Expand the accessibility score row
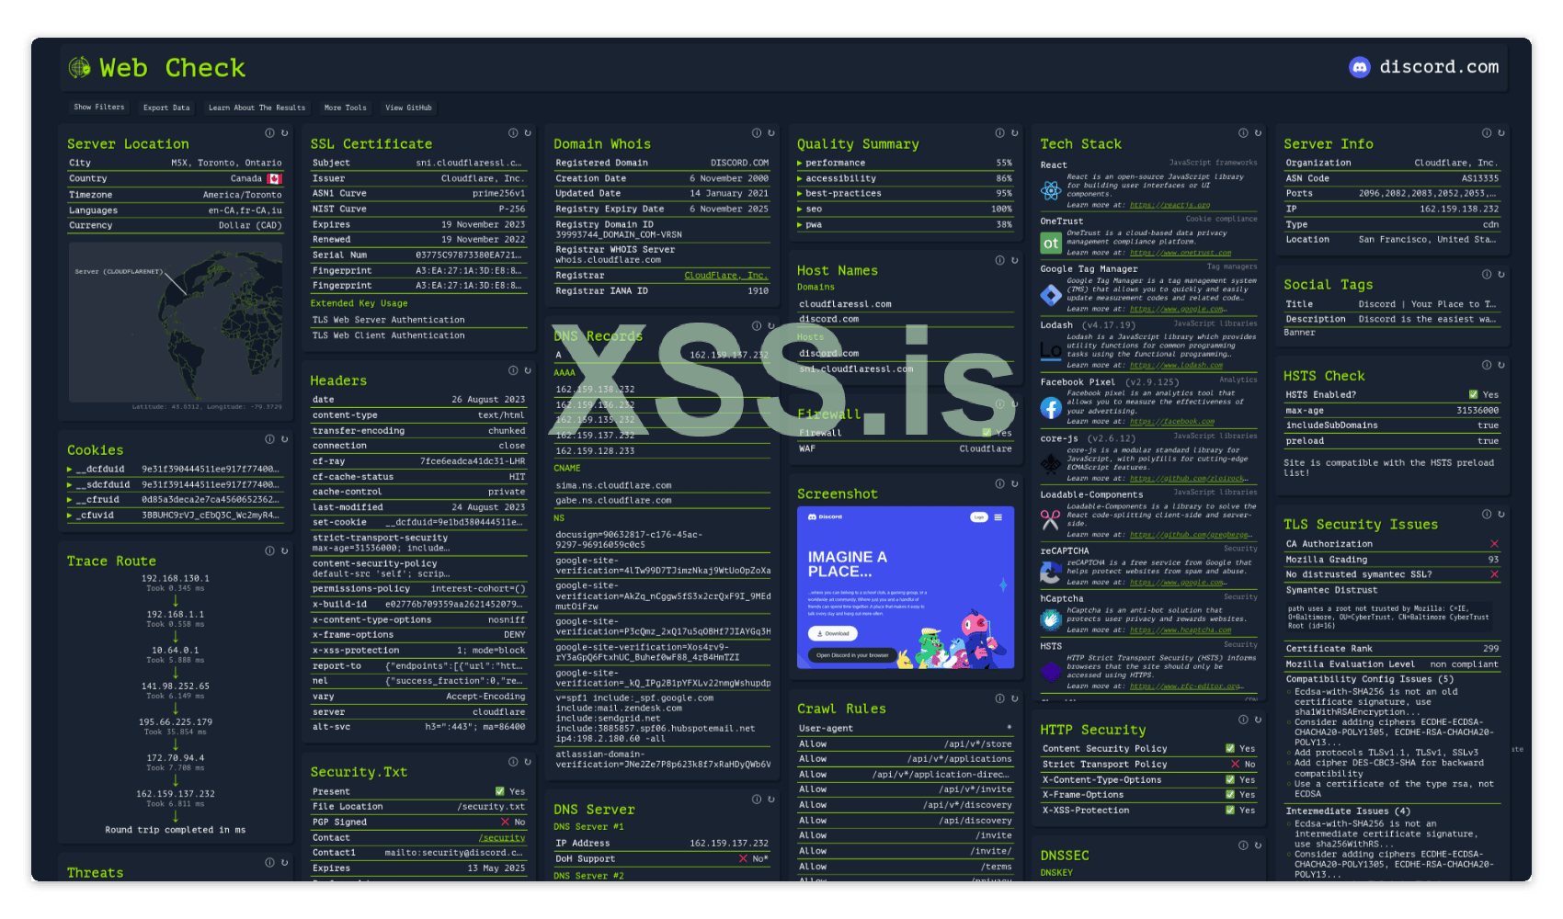The image size is (1563, 919). (905, 178)
